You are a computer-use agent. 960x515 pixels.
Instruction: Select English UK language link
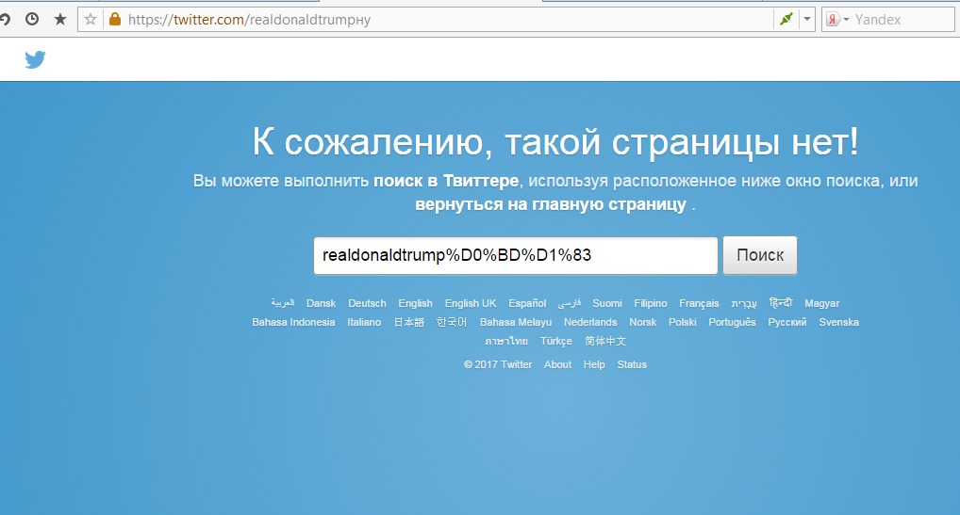pyautogui.click(x=471, y=303)
